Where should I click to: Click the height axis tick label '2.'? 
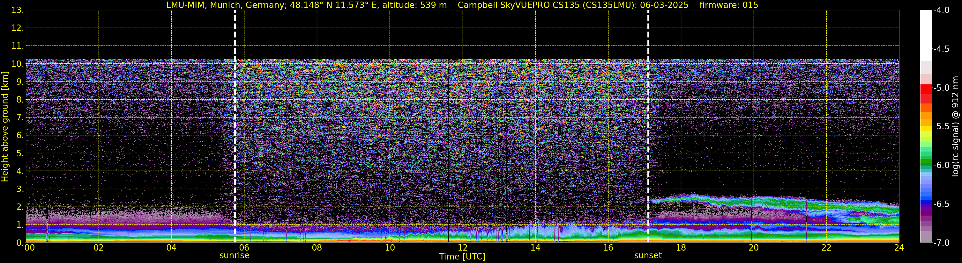pyautogui.click(x=20, y=207)
